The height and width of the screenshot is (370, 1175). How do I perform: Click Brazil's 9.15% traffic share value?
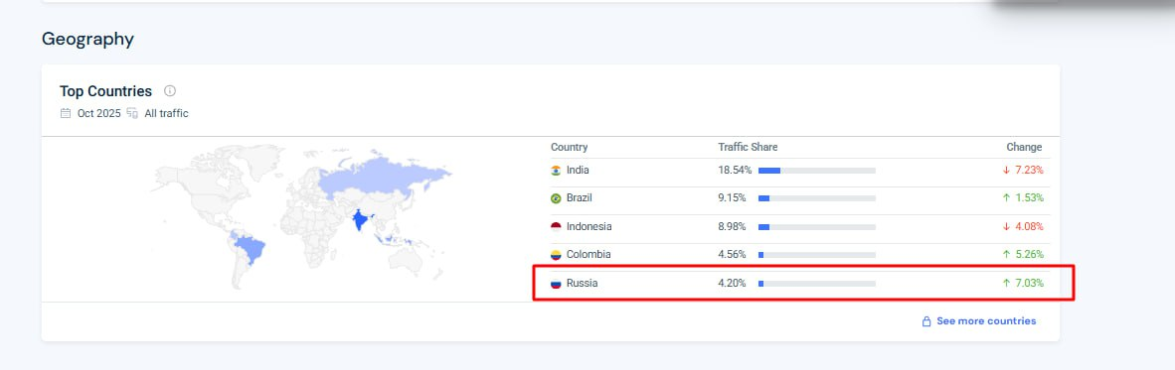pyautogui.click(x=732, y=198)
